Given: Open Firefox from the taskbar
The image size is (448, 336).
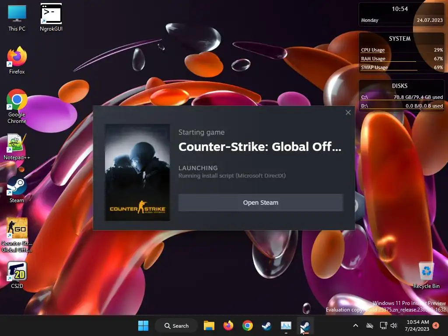Looking at the screenshot, I should coord(228,325).
